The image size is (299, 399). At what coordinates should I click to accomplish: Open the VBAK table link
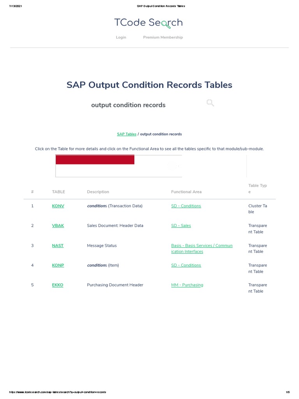click(x=58, y=226)
